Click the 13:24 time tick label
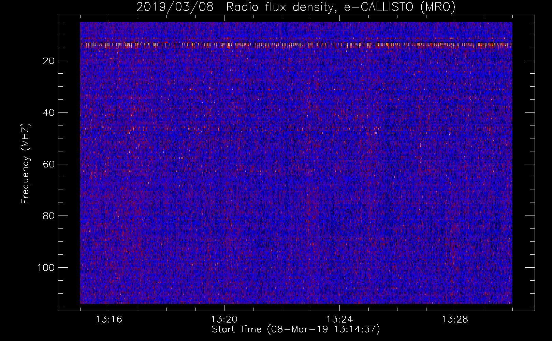Viewport: 552px width, 341px height. pyautogui.click(x=339, y=320)
